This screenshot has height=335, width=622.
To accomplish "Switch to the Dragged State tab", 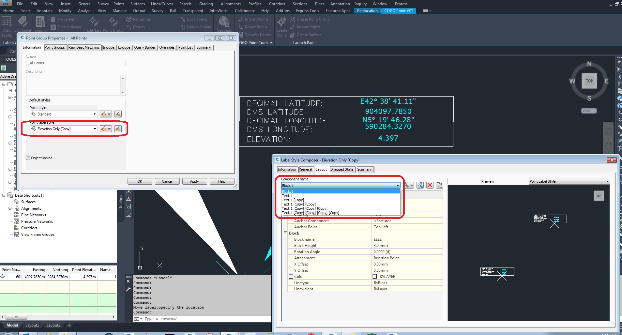I will [x=341, y=170].
